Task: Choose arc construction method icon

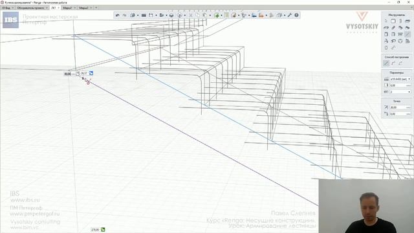Action: coord(393,63)
